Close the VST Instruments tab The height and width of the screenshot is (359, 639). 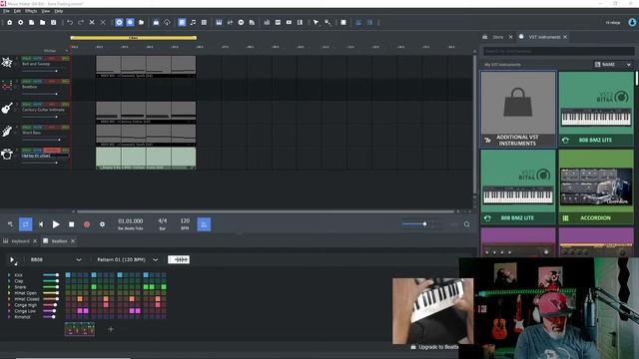(x=565, y=37)
